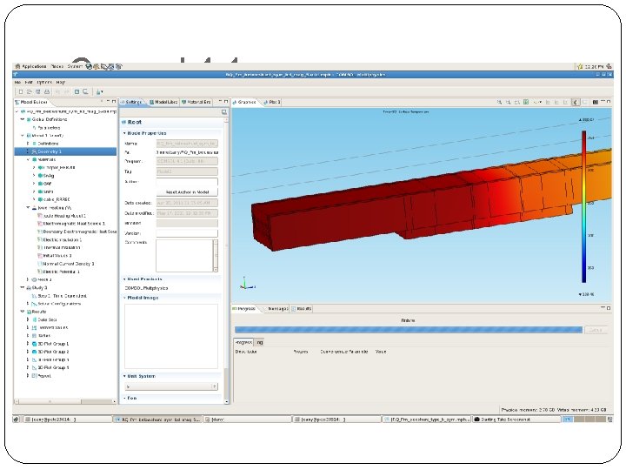This screenshot has width=626, height=470.
Task: Click the SnAg material icon
Action: coord(40,176)
